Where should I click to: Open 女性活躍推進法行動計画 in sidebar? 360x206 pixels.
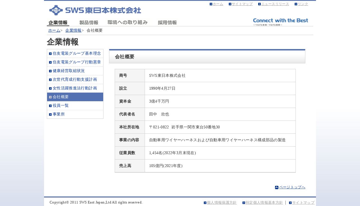(75, 88)
